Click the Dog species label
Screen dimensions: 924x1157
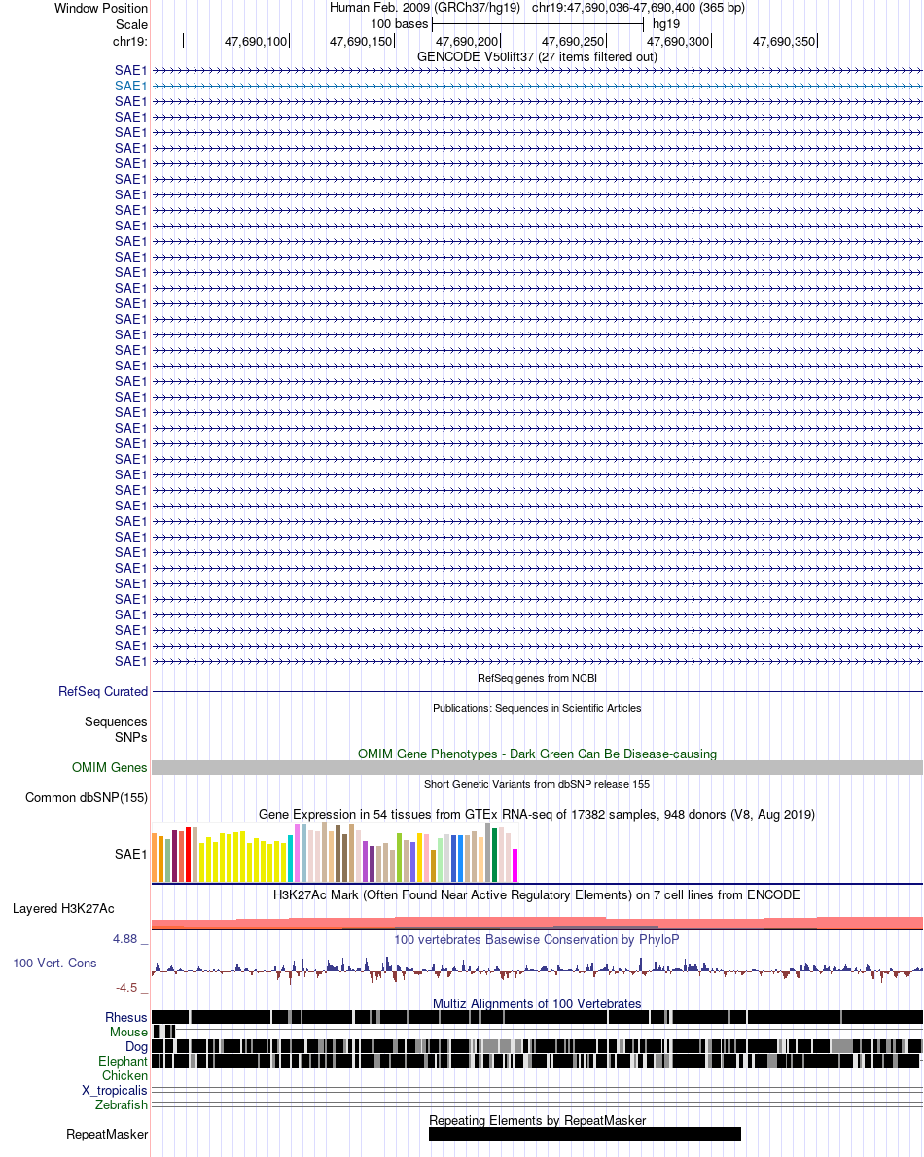[136, 1046]
